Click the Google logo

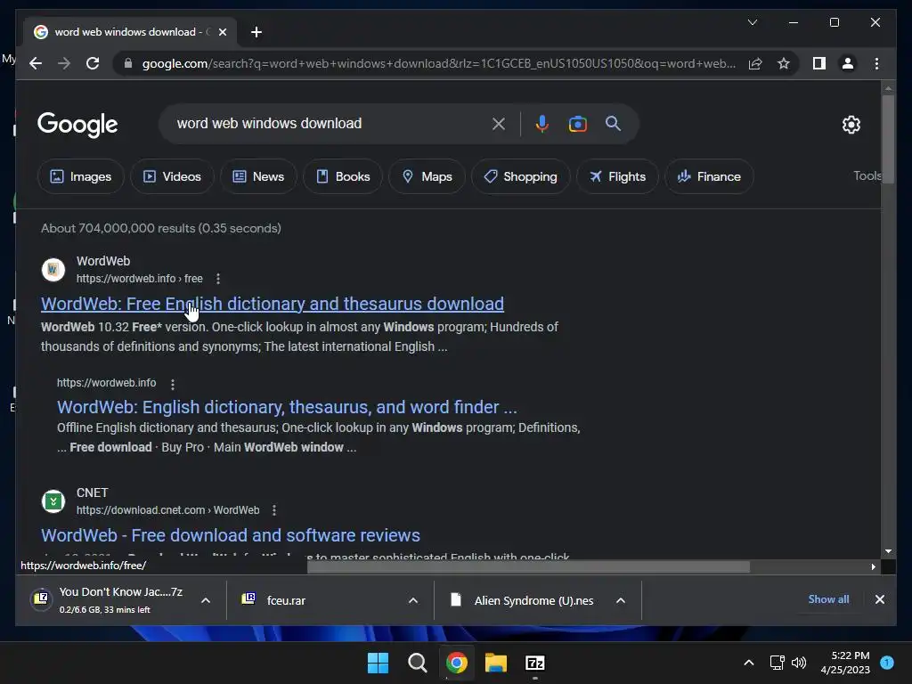pyautogui.click(x=77, y=125)
